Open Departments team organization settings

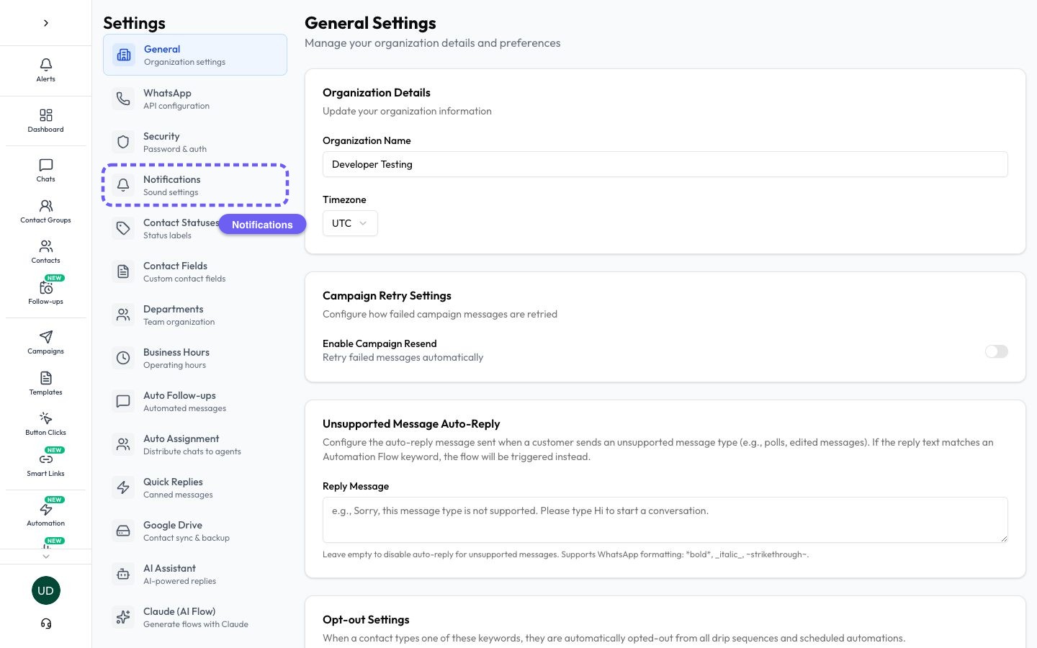tap(195, 315)
